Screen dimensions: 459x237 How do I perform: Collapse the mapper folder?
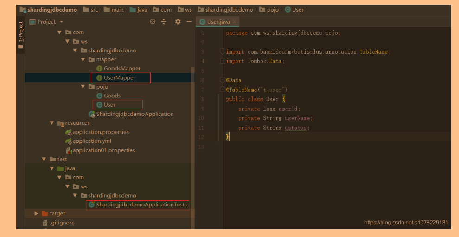click(x=83, y=59)
